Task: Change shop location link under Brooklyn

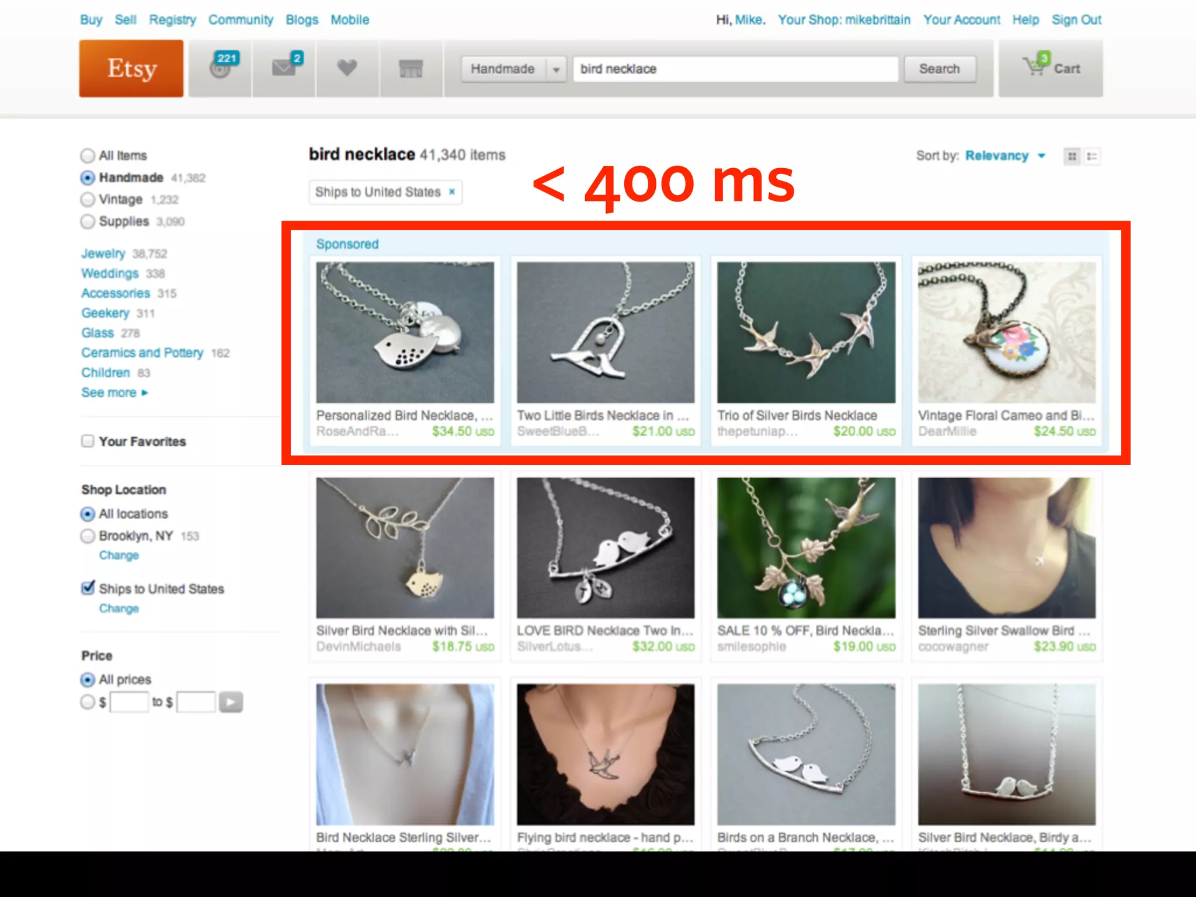Action: [x=119, y=555]
